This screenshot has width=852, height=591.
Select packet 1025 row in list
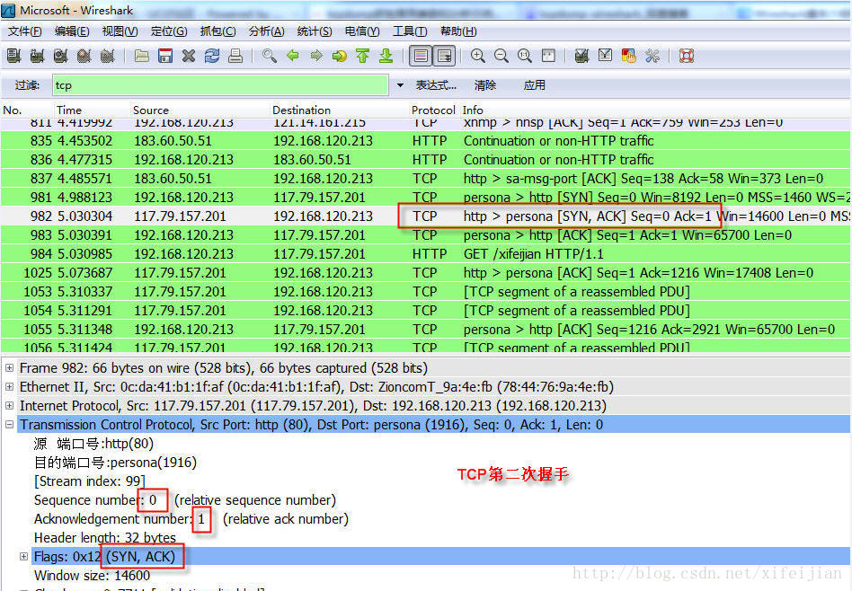coord(426,273)
